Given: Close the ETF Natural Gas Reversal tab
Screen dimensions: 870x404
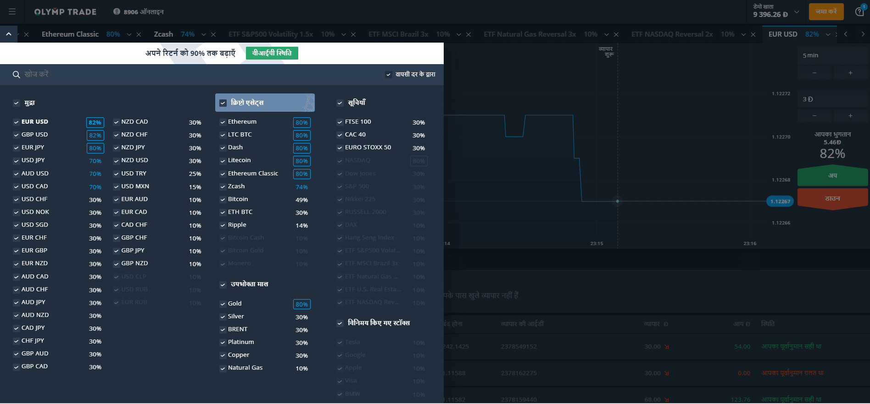Looking at the screenshot, I should pyautogui.click(x=616, y=34).
